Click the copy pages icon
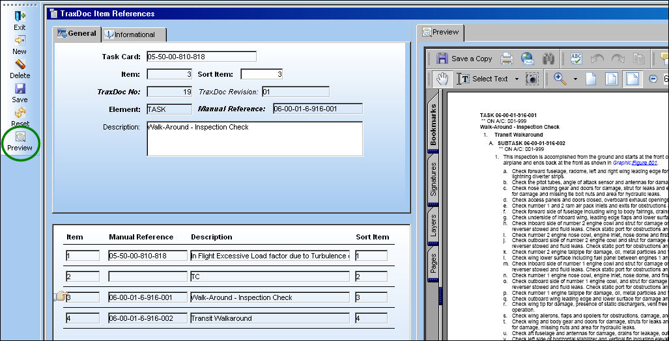 (x=638, y=59)
